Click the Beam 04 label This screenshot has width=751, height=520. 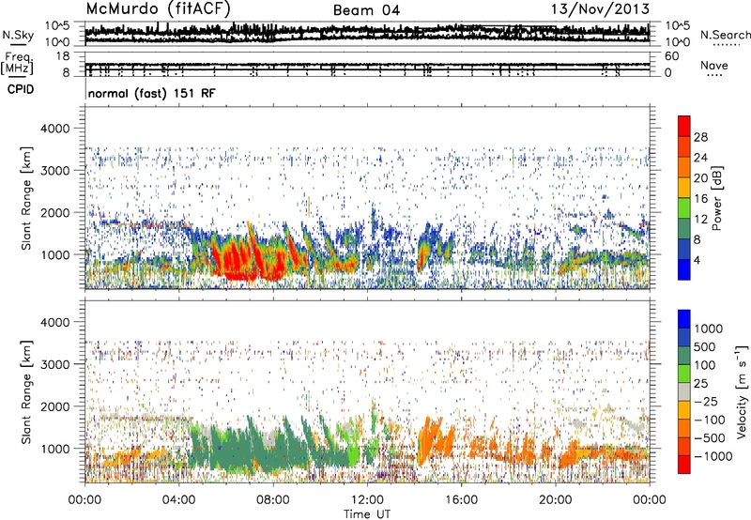pos(366,10)
